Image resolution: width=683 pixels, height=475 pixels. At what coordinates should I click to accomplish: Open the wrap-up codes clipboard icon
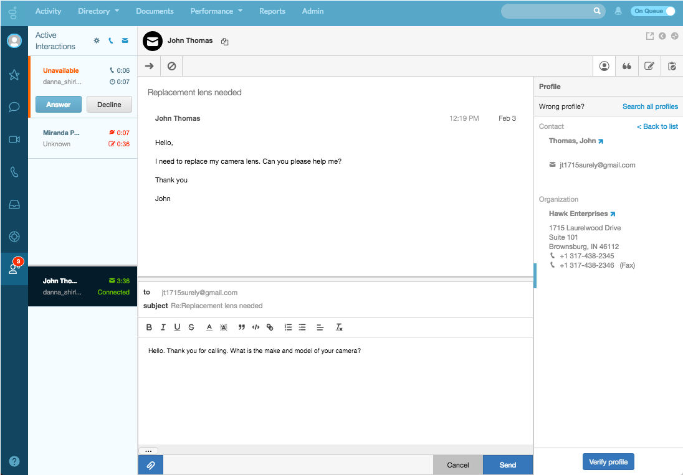(672, 66)
